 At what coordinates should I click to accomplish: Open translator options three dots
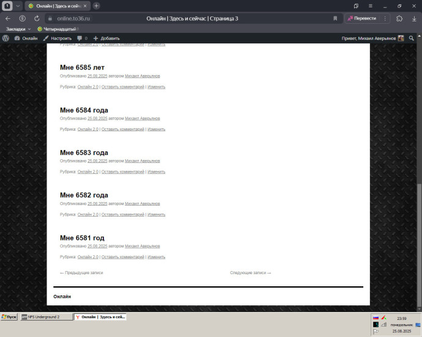385,18
